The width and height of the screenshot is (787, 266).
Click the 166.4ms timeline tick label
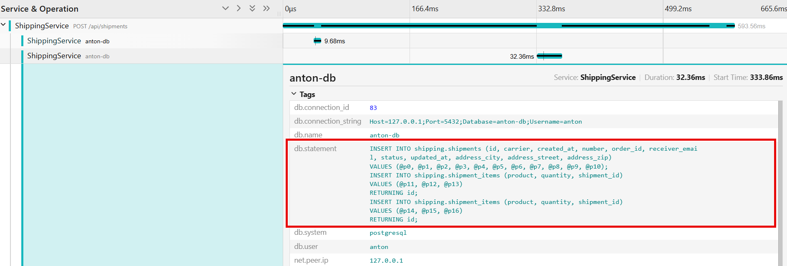425,9
